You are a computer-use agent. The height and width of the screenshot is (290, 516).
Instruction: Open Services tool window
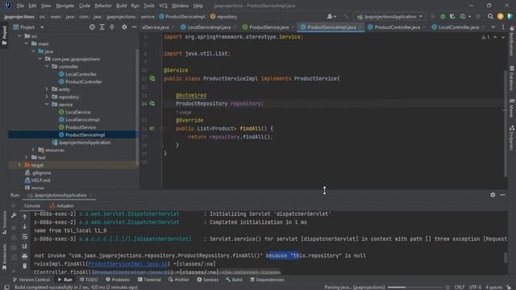tap(208, 280)
